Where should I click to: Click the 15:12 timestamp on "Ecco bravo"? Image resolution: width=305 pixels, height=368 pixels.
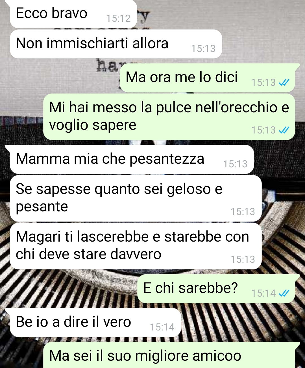(x=118, y=19)
